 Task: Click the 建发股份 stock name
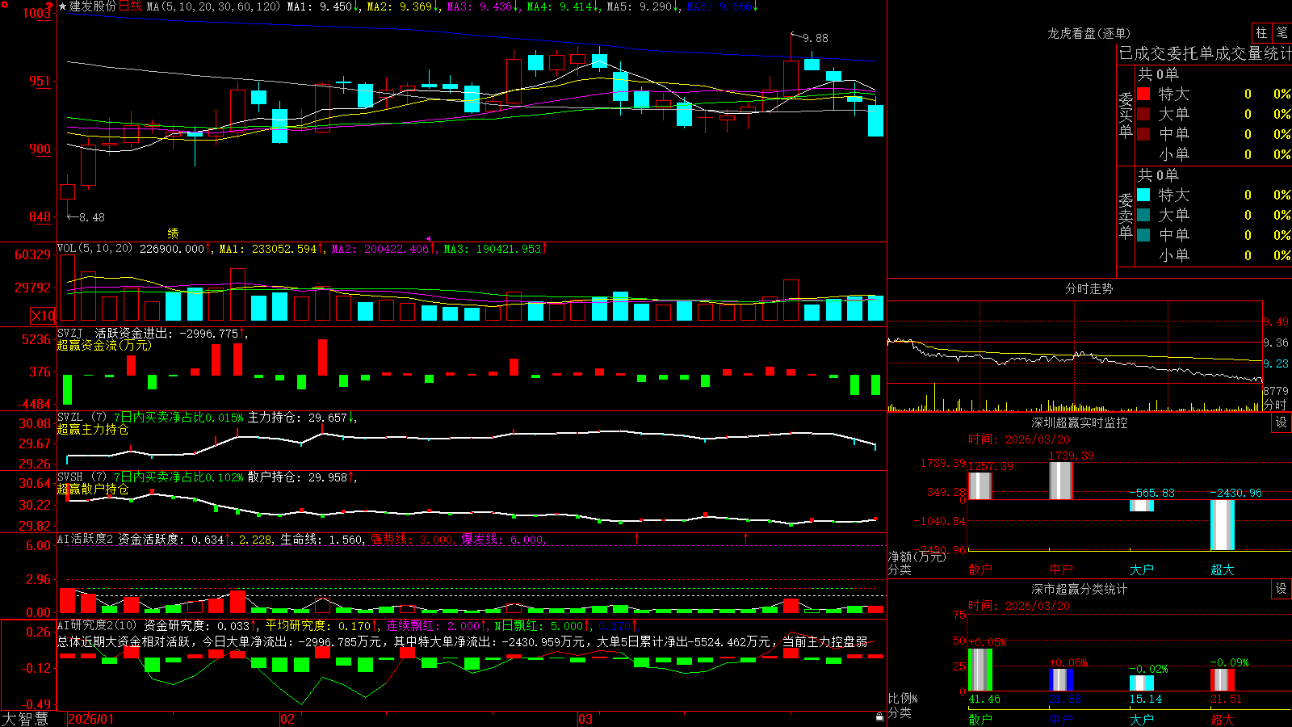pos(93,6)
